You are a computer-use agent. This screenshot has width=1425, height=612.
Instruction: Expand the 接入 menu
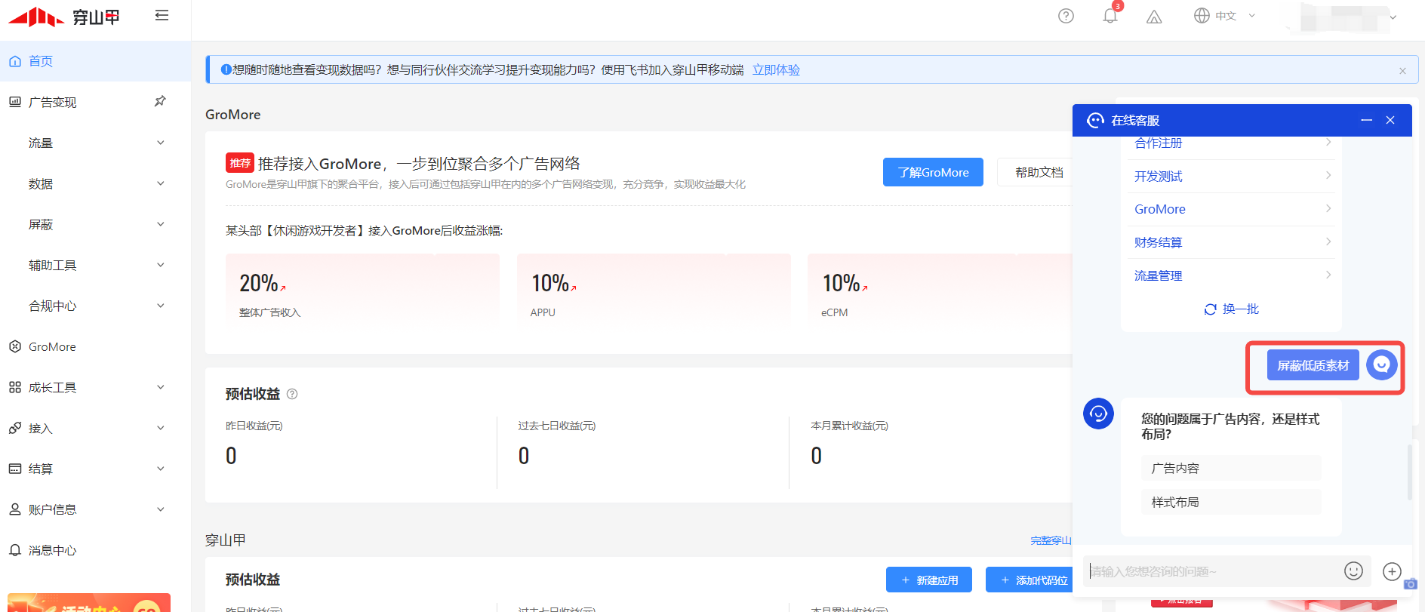[160, 428]
